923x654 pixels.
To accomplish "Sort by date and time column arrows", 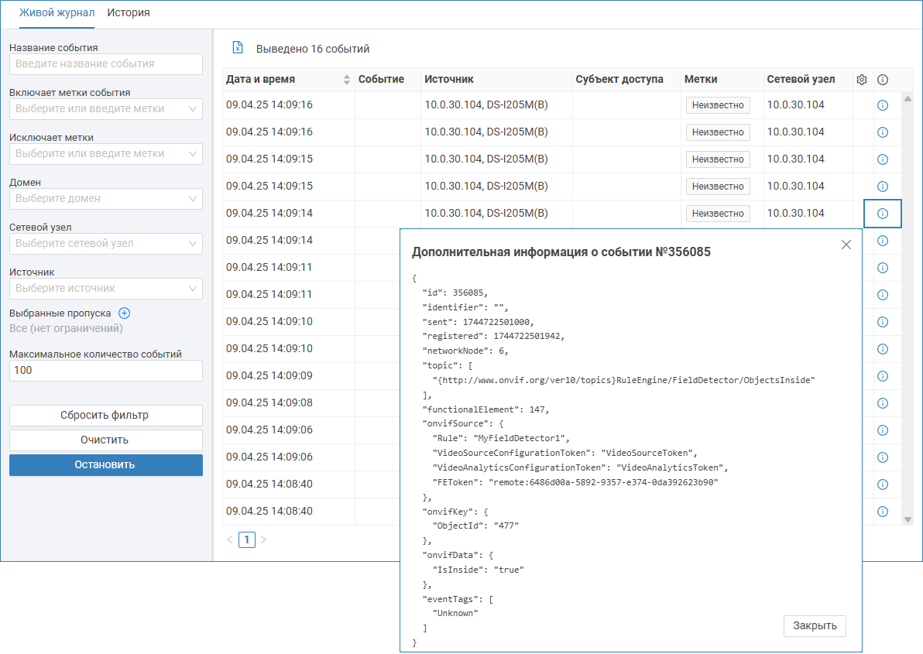I will coord(347,79).
